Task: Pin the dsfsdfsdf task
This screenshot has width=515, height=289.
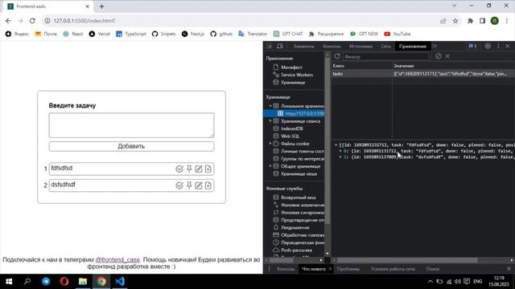Action: tap(189, 185)
